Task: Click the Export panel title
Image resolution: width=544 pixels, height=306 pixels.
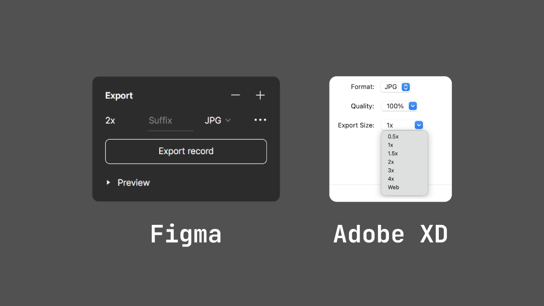Action: tap(119, 96)
